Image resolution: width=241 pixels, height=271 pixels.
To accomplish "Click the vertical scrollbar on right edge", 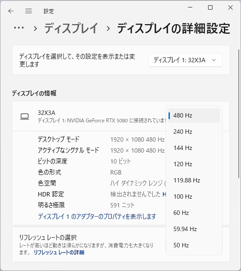I will [x=239, y=114].
